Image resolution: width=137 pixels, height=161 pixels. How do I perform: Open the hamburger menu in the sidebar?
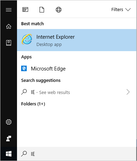pyautogui.click(x=9, y=10)
